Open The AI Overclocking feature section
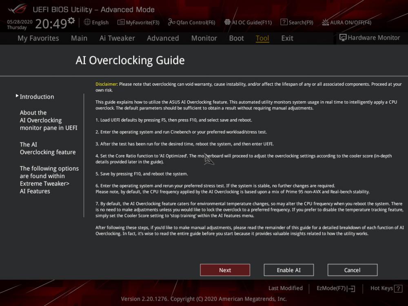 pyautogui.click(x=48, y=149)
